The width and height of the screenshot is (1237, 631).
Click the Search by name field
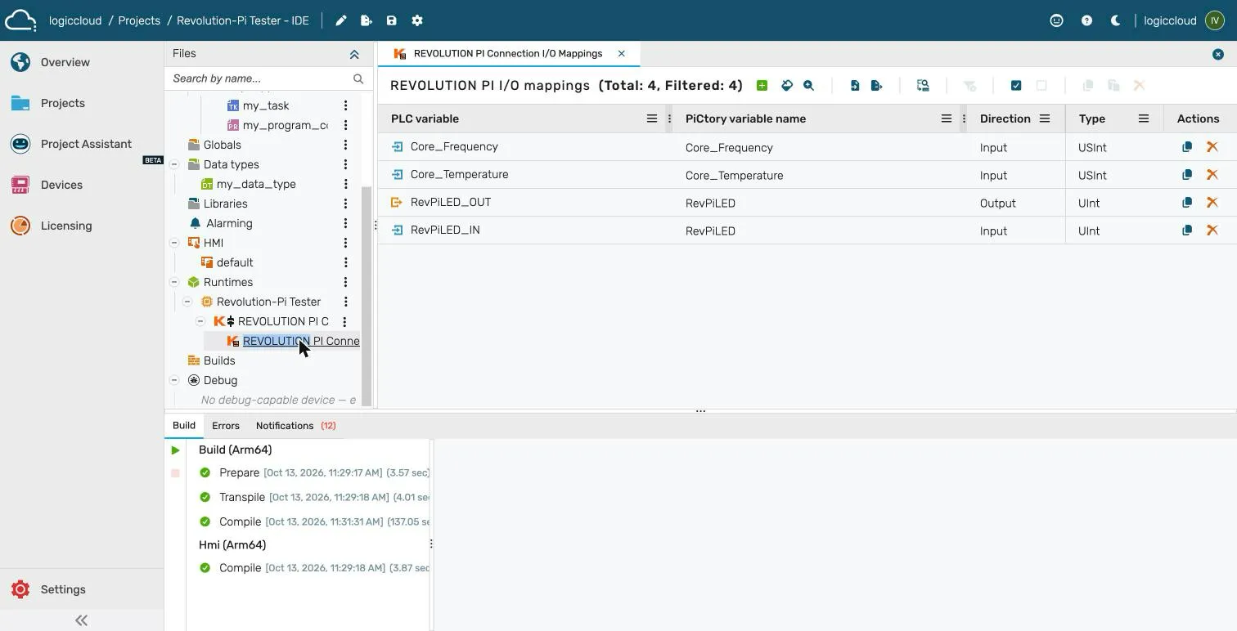point(260,78)
